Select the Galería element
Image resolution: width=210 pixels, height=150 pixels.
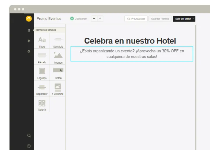(x=42, y=104)
